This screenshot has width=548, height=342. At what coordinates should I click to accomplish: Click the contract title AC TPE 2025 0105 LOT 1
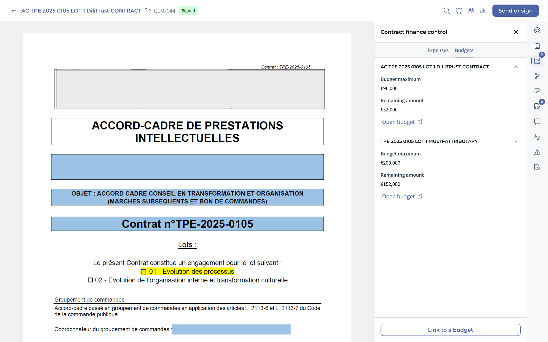point(81,11)
